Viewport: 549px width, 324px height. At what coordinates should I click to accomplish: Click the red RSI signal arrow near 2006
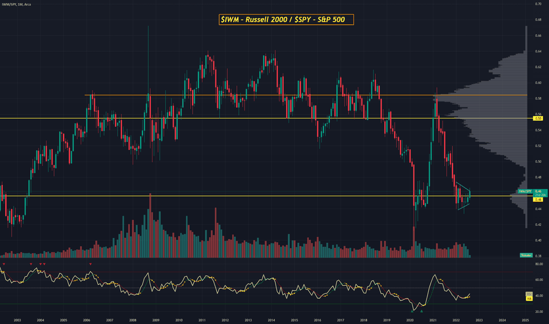(90, 264)
